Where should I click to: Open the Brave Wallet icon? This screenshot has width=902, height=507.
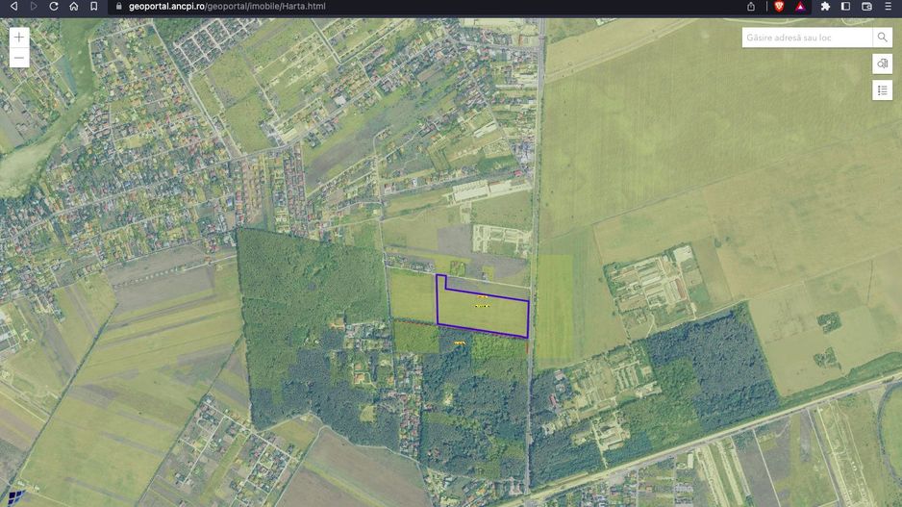(x=866, y=6)
